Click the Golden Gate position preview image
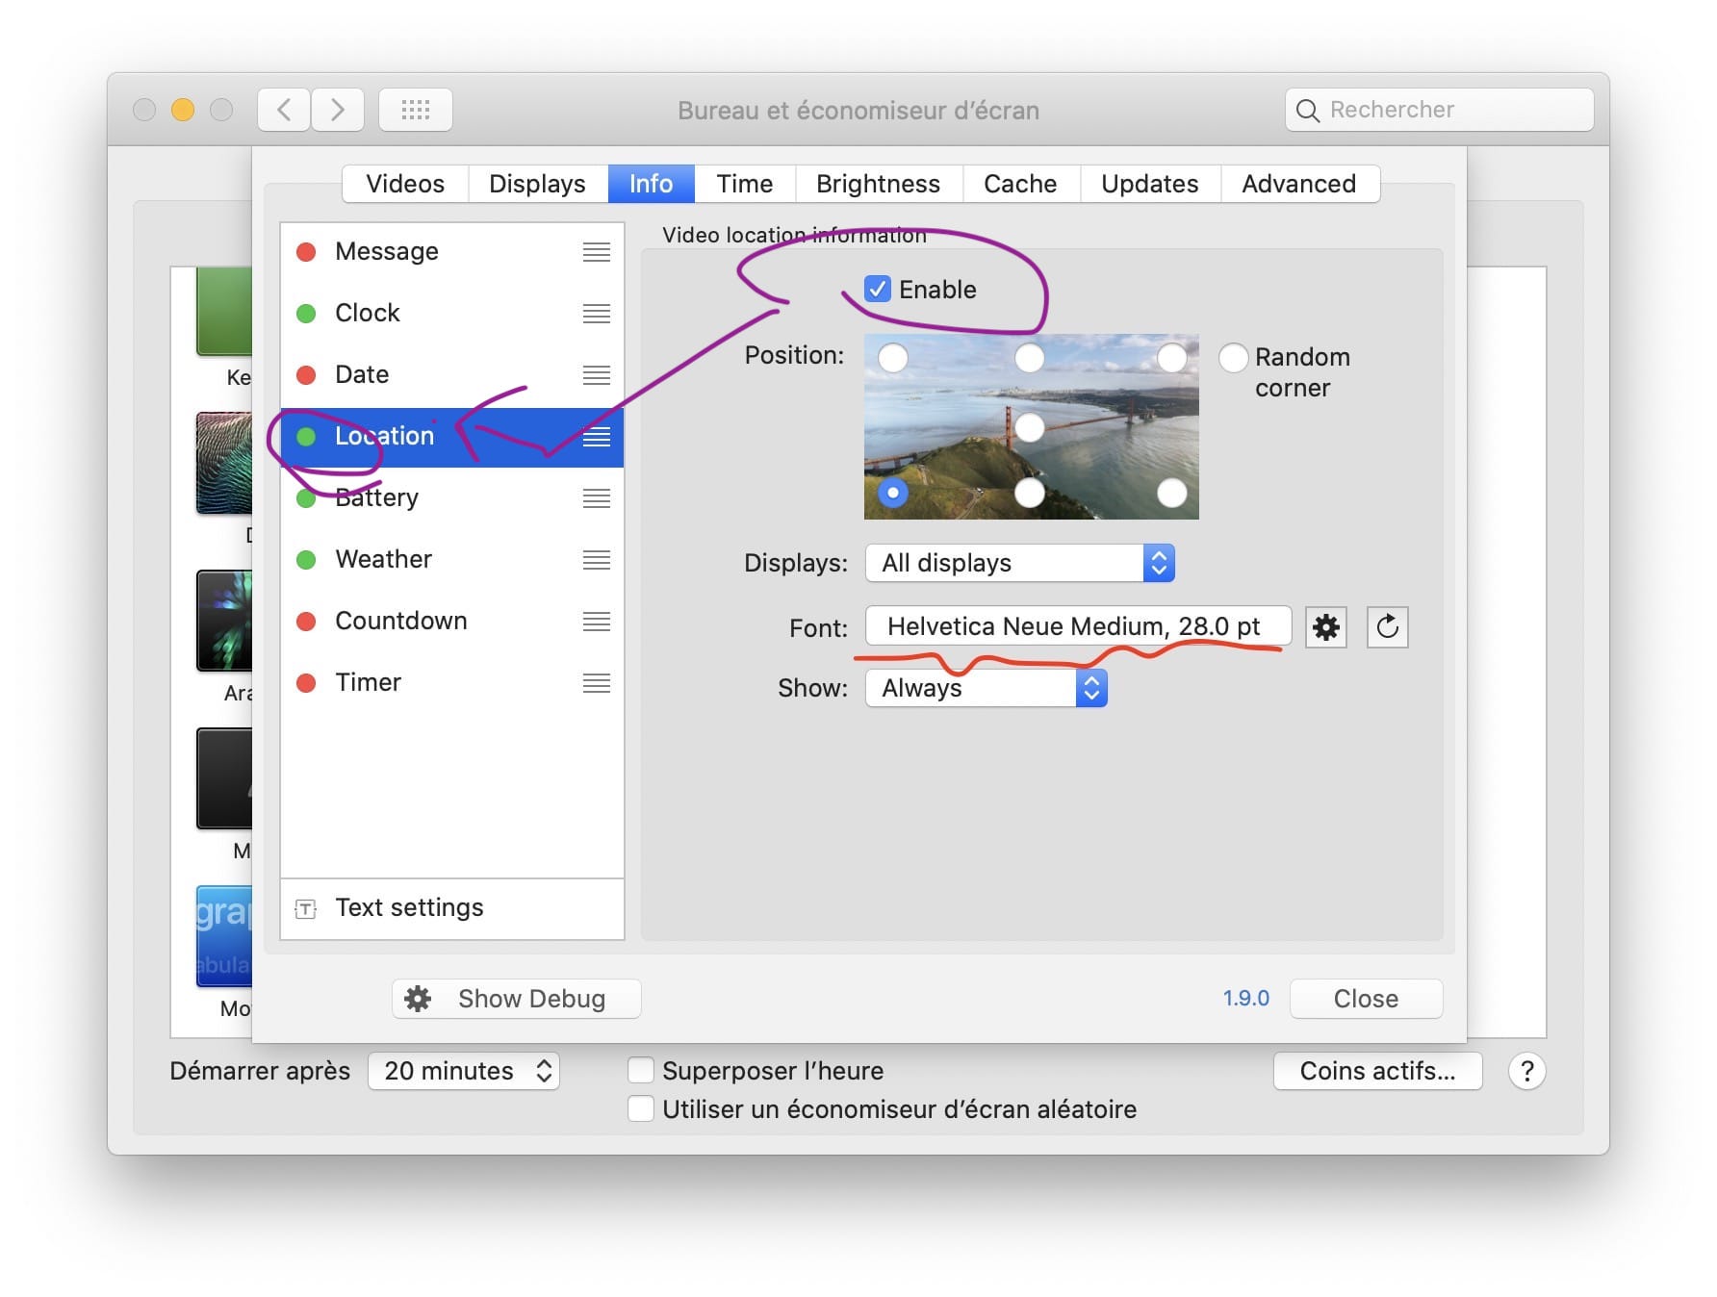The width and height of the screenshot is (1717, 1297). tap(1031, 426)
